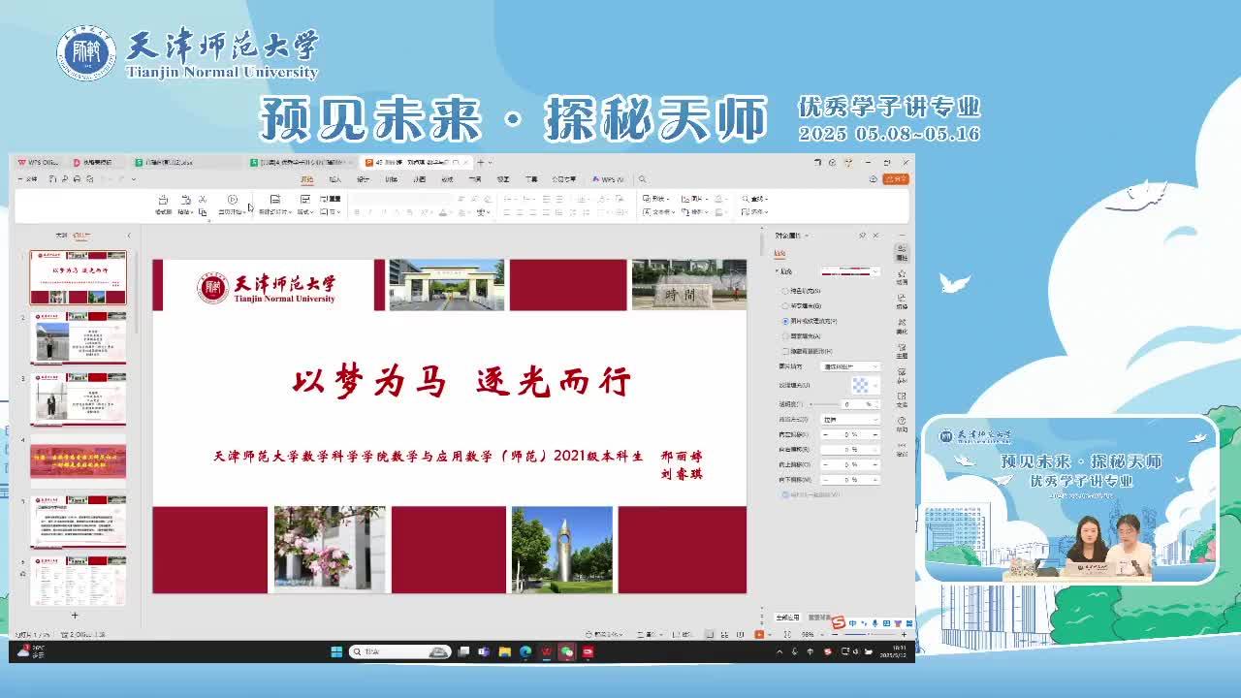Click the Copy icon below scissors

point(203,212)
